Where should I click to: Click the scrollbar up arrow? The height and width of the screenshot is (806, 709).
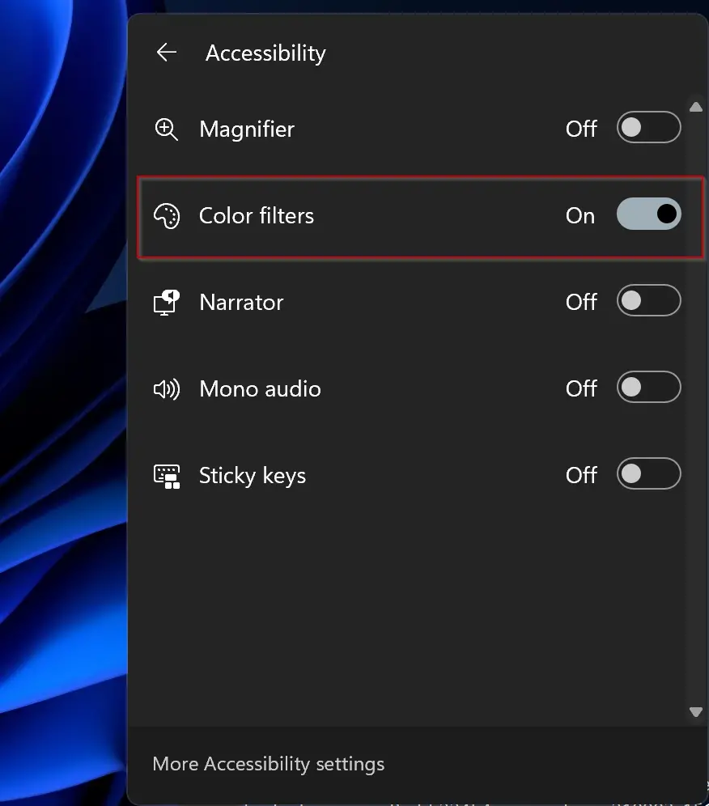pyautogui.click(x=695, y=107)
